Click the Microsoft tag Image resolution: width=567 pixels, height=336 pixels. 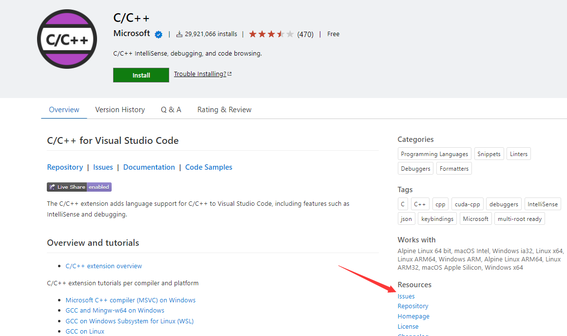[x=475, y=219]
